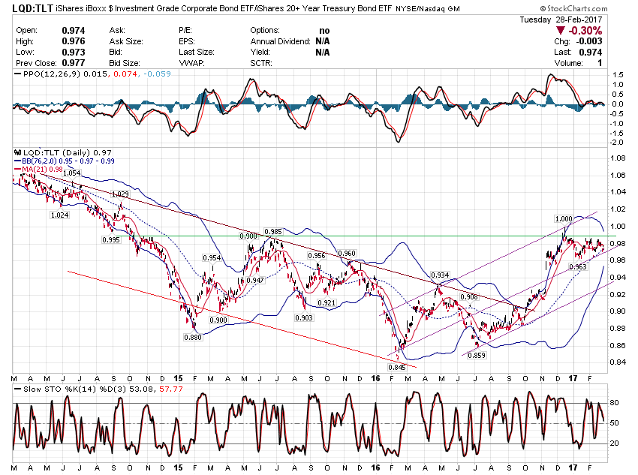Click the 0.84 price axis label
This screenshot has height=475, width=638.
[618, 362]
